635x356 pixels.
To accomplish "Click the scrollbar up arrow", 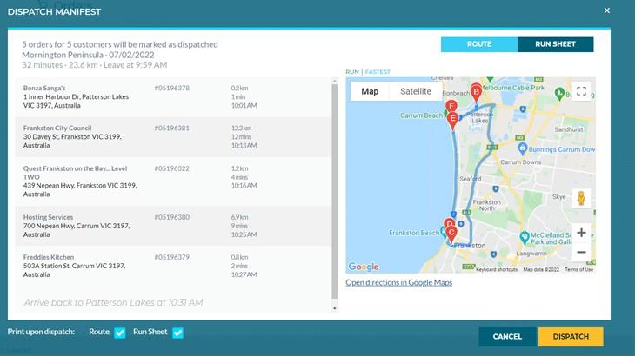I will tap(335, 82).
